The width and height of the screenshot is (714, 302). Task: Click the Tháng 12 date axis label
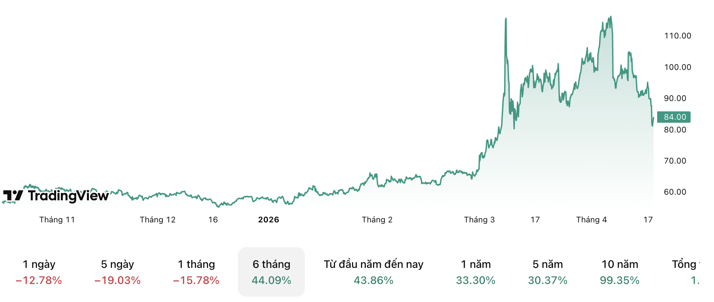point(157,220)
